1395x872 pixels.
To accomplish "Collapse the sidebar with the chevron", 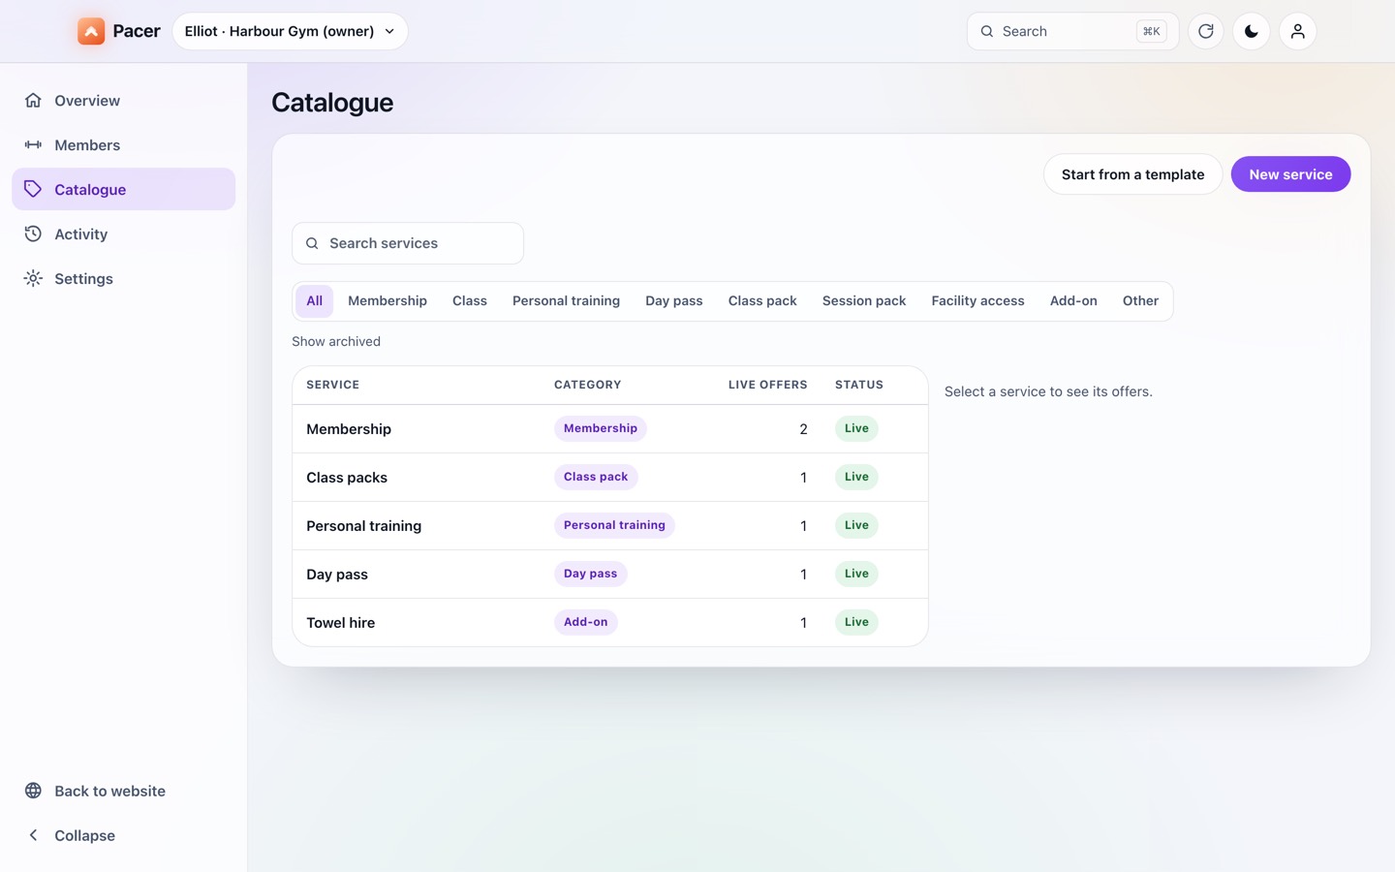I will [x=33, y=835].
